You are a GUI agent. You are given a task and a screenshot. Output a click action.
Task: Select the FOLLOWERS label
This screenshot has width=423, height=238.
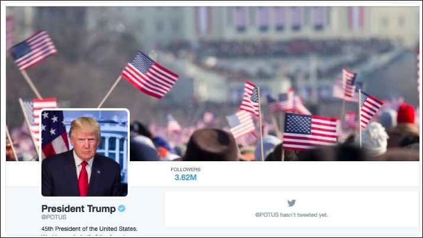click(x=185, y=169)
